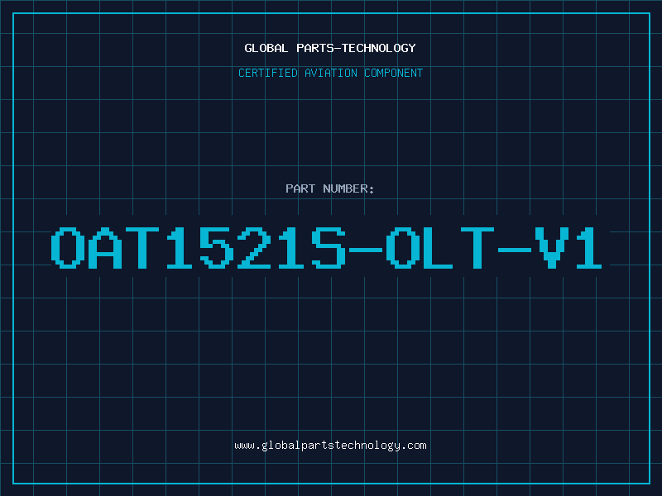Viewport: 662px width, 496px height.
Task: Select the part number OAT1521S-OLT-V1
Action: [x=326, y=248]
